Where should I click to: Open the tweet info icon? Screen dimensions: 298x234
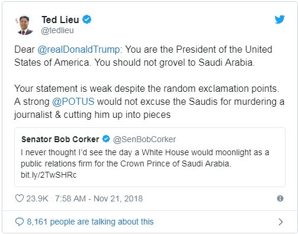[280, 198]
